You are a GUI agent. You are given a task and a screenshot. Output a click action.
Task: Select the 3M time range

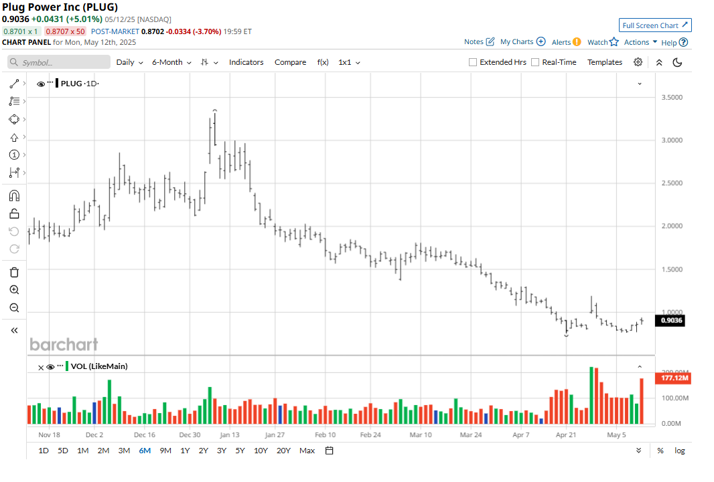point(124,451)
